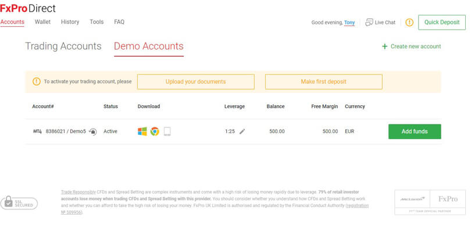Click the Add funds button

point(415,131)
